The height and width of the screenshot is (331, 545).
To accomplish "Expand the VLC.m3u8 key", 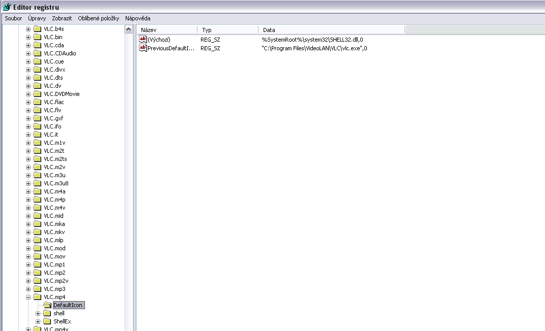I will point(28,183).
